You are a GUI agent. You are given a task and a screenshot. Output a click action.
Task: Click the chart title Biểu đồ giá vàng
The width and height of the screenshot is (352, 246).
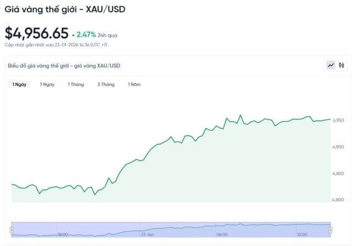[x=64, y=65]
